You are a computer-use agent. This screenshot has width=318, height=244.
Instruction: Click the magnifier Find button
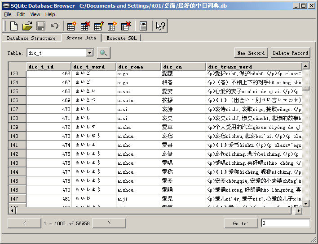click(104, 53)
